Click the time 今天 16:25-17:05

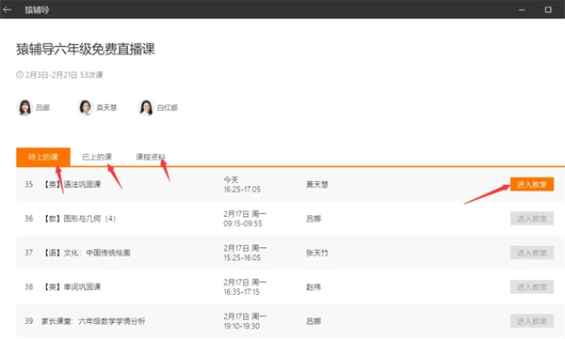tap(242, 184)
